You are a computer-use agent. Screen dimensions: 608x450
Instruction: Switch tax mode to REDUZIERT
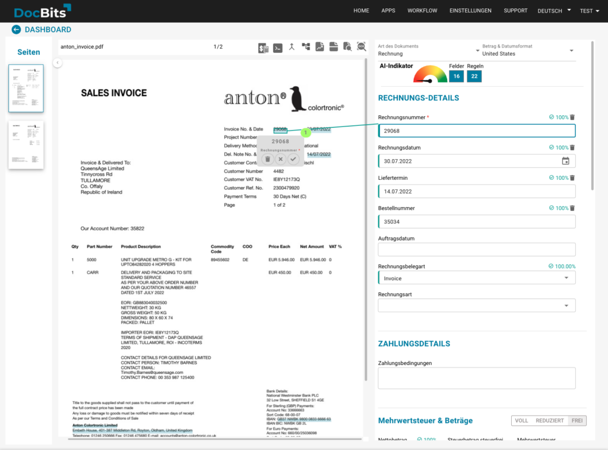pos(549,420)
